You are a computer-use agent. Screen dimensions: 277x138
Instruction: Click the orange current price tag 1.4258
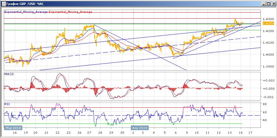tap(268, 23)
